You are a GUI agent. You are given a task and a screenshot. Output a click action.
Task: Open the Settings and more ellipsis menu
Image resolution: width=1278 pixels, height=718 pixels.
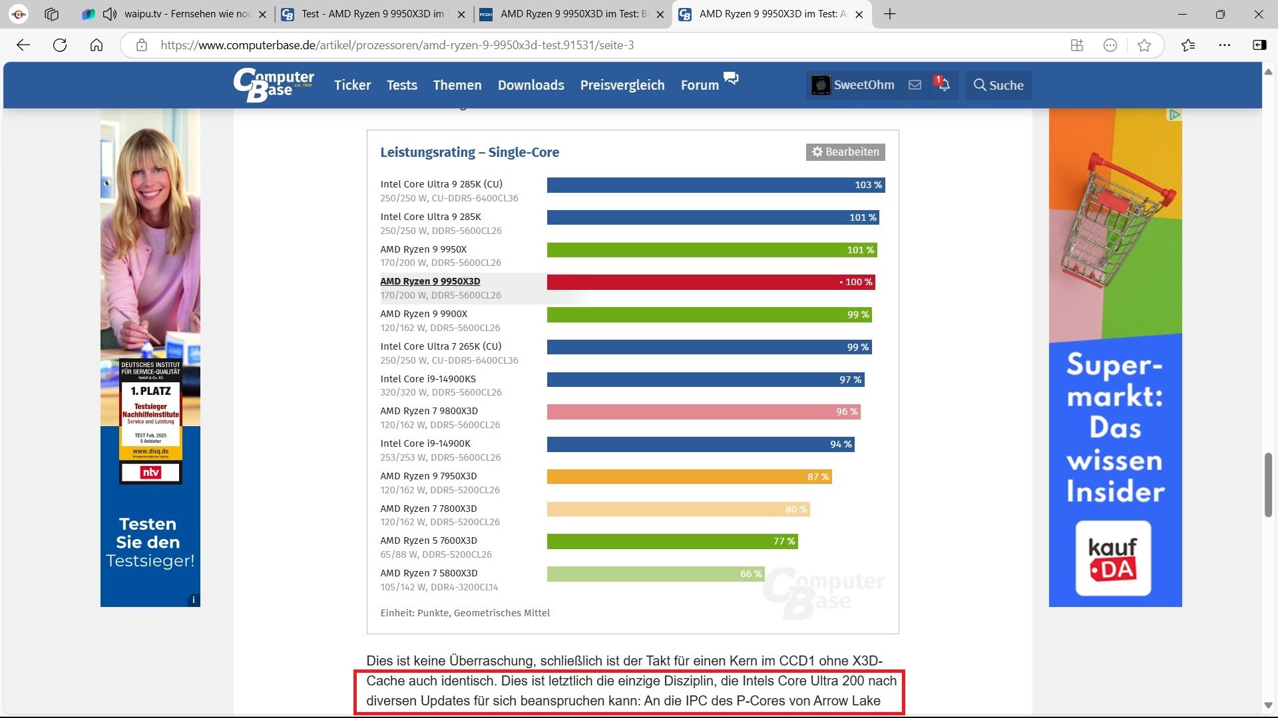point(1225,45)
